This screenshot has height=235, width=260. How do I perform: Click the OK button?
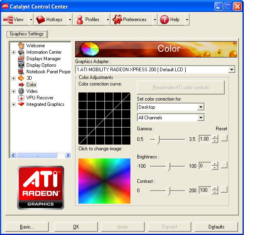[x=76, y=227]
